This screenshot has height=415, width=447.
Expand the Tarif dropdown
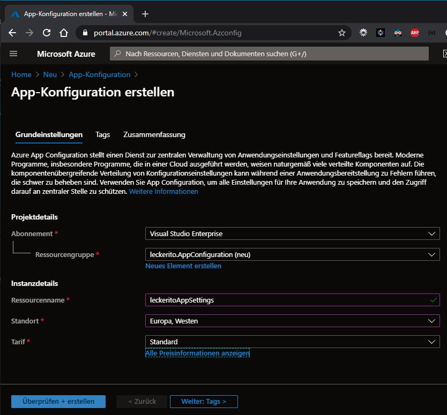coord(293,342)
